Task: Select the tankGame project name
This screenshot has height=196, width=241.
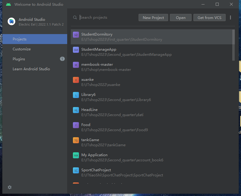Action: (x=90, y=140)
